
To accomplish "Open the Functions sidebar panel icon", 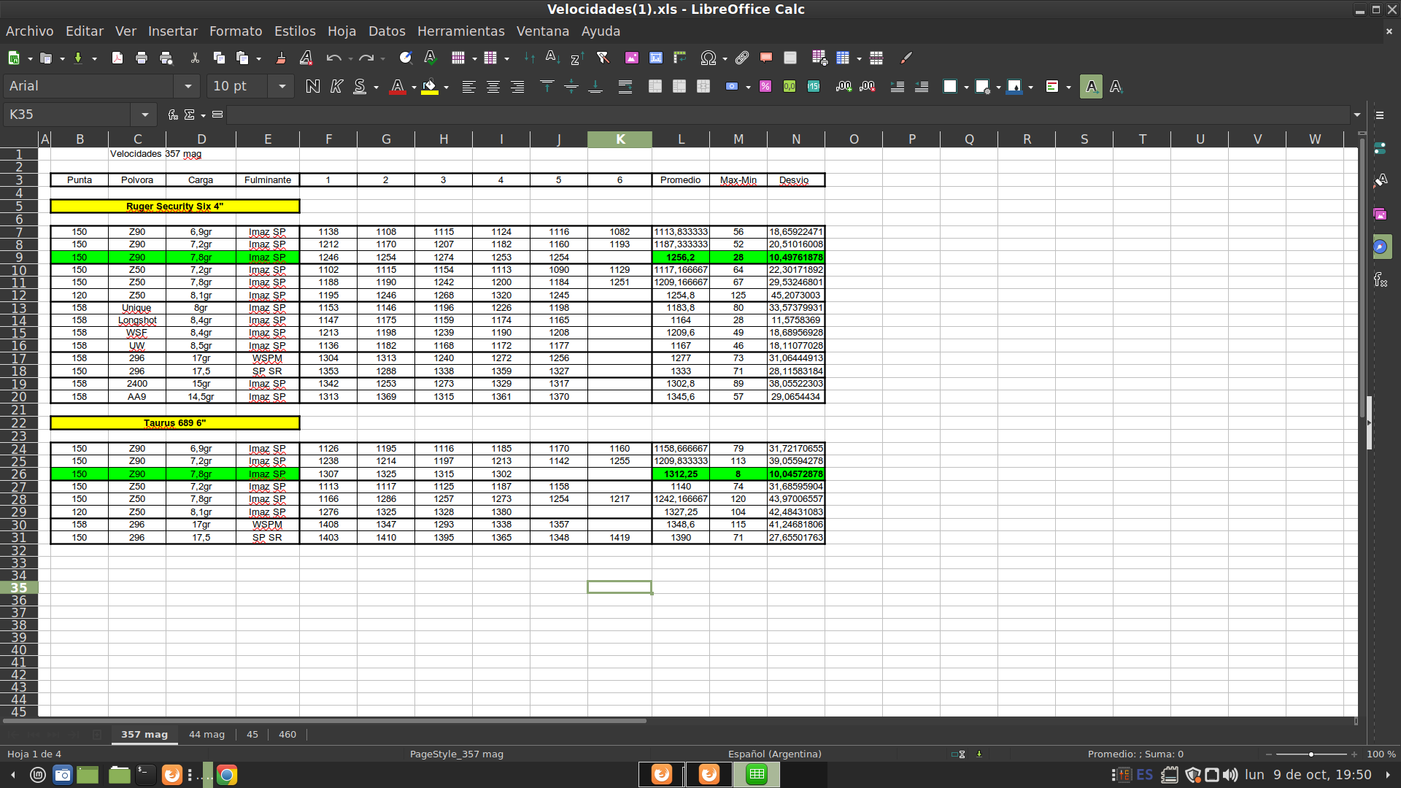I will 1380,279.
